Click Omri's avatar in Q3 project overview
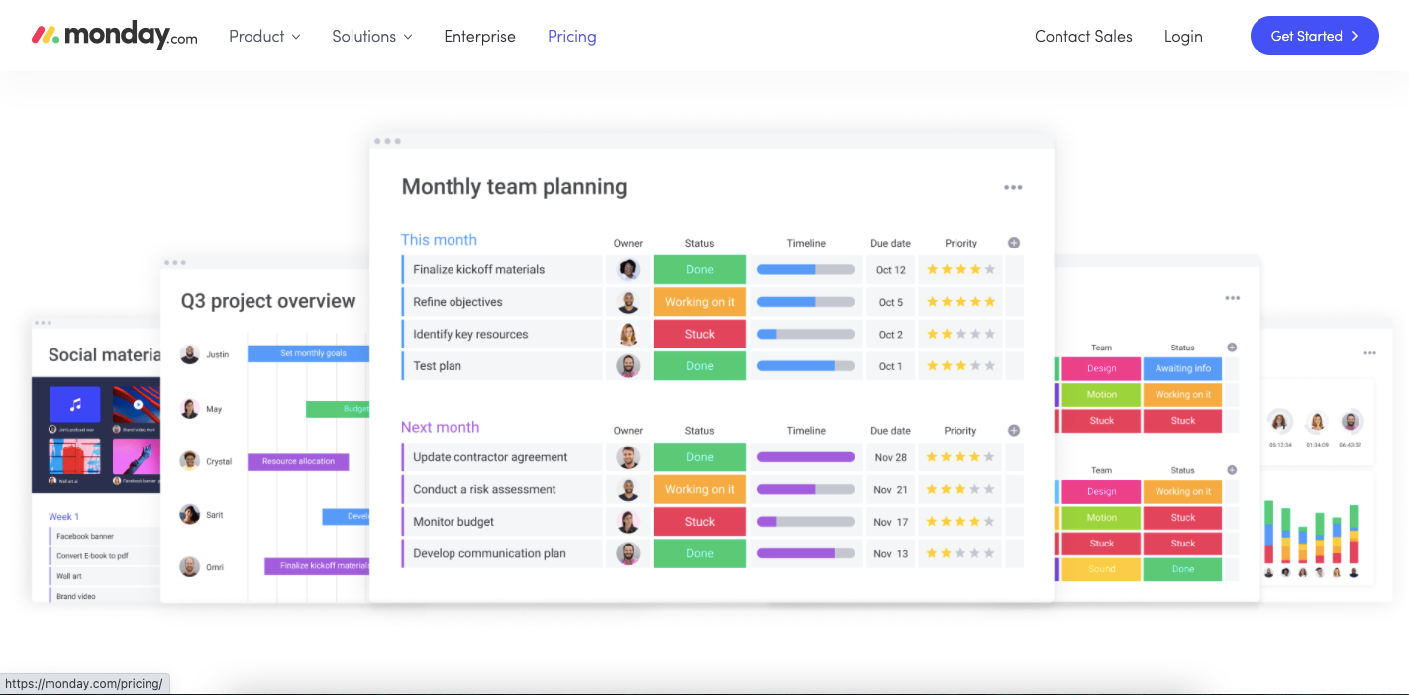 pyautogui.click(x=190, y=566)
